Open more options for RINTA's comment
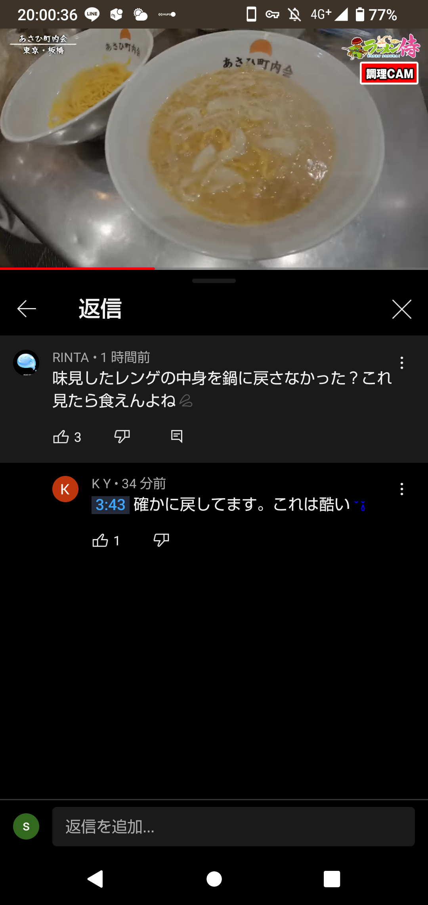 402,363
